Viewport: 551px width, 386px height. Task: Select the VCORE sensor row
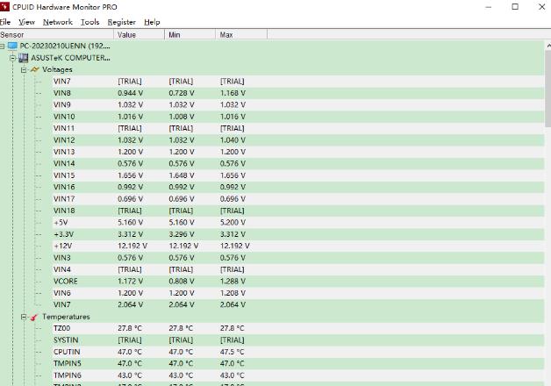(x=298, y=282)
